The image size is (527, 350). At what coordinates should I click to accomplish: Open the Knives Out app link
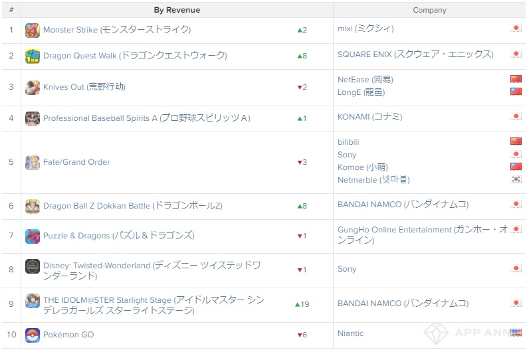[x=84, y=87]
